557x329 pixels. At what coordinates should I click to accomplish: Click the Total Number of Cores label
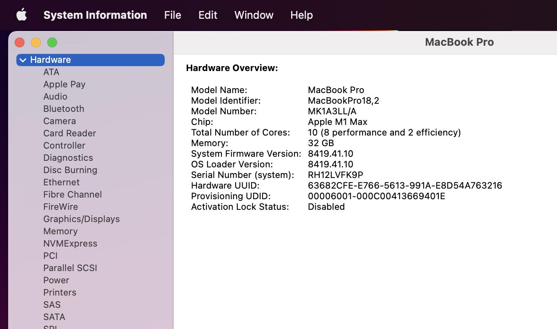point(241,132)
